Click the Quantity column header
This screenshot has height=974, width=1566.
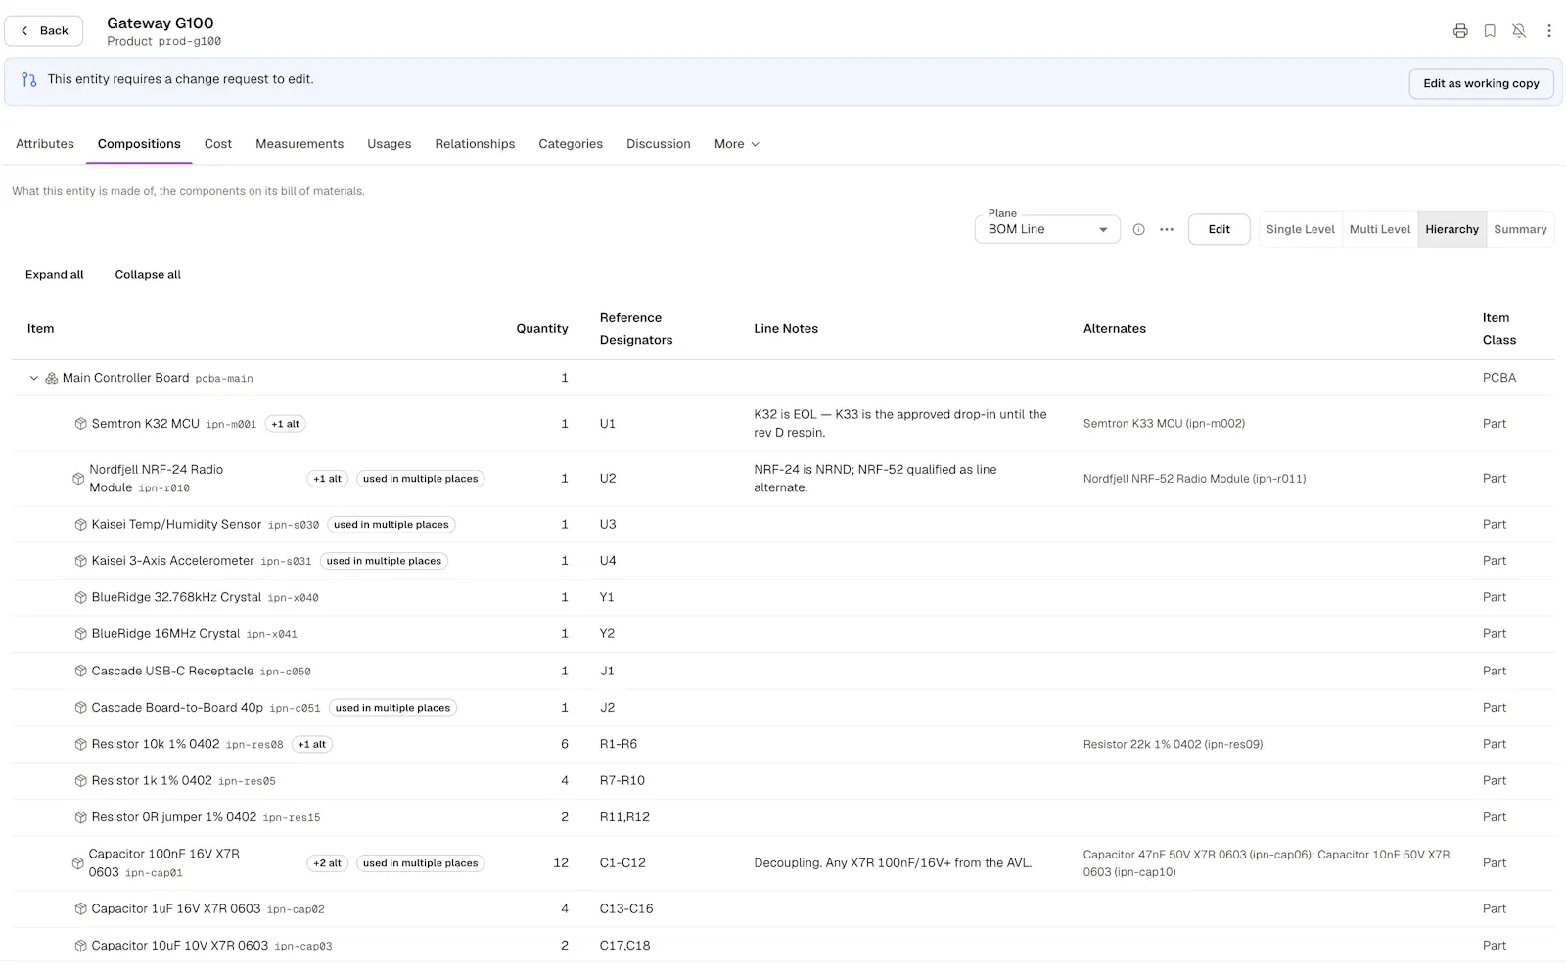(542, 329)
